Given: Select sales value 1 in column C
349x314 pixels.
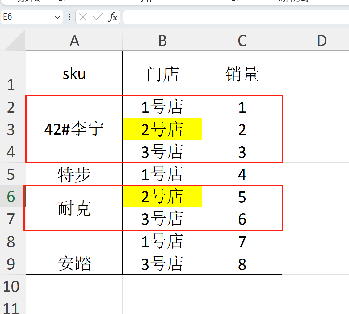Looking at the screenshot, I should tap(242, 107).
